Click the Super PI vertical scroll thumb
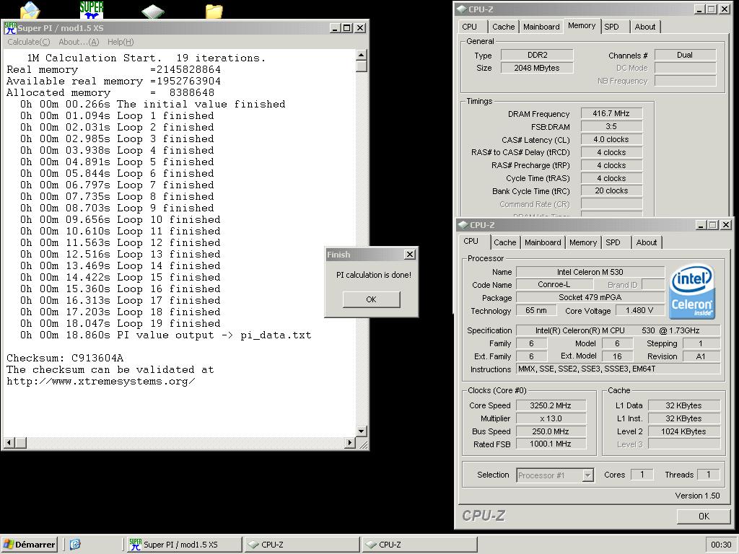Image resolution: width=739 pixels, height=554 pixels. (361, 66)
